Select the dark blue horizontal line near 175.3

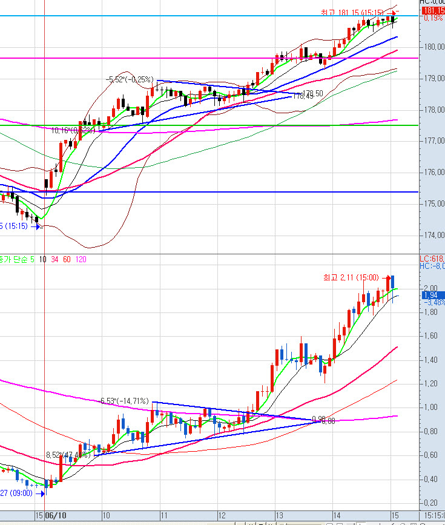pos(242,192)
